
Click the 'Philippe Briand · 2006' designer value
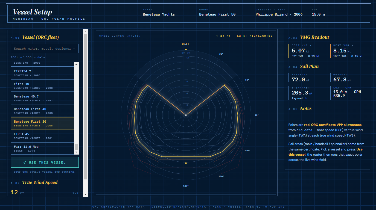pyautogui.click(x=279, y=14)
